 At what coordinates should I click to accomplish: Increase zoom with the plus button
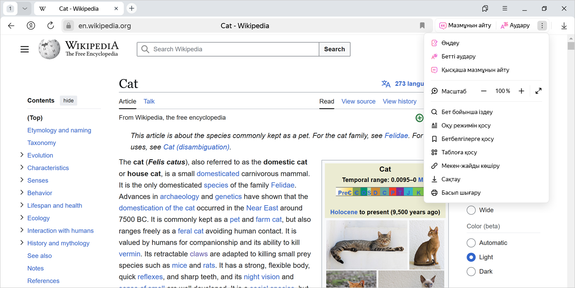tap(521, 91)
